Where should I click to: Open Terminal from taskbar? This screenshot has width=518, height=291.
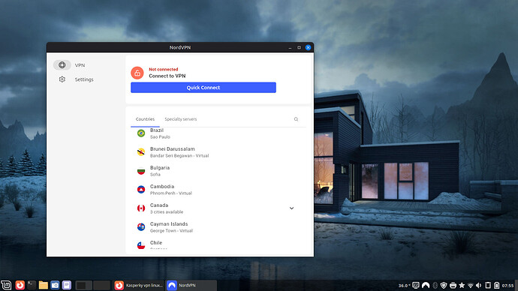coord(32,285)
